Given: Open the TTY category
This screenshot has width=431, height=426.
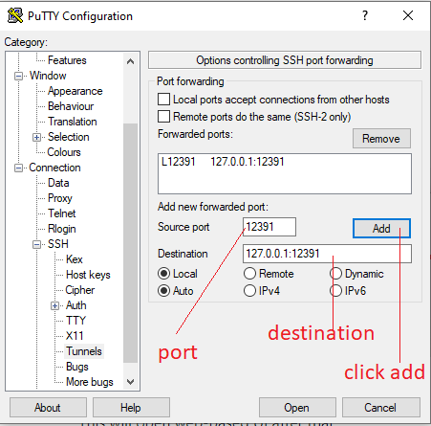Looking at the screenshot, I should (75, 321).
